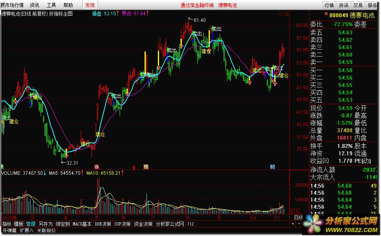
Task: Click the minus zoom-out button
Action: (x=299, y=224)
